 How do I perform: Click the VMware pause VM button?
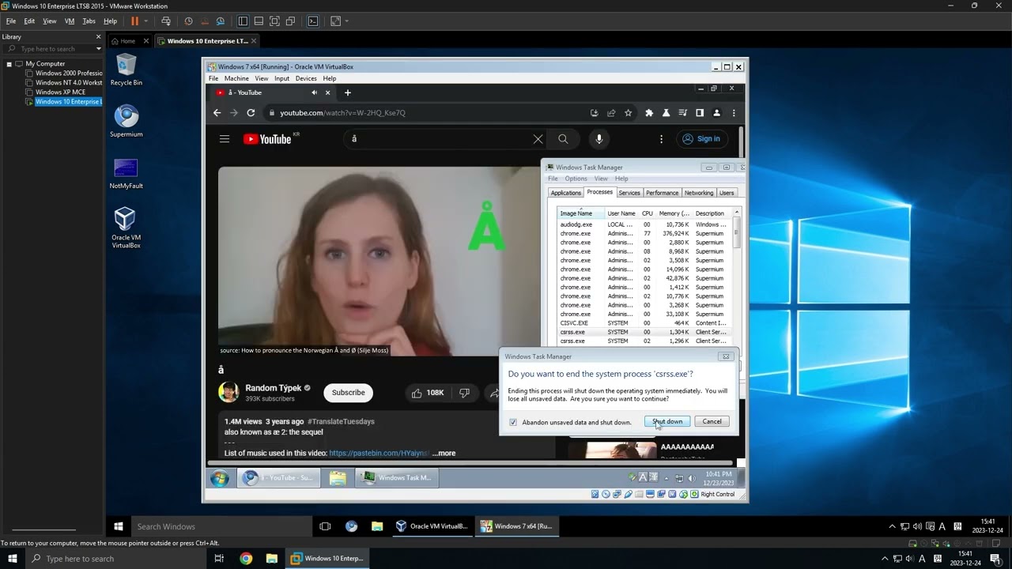tap(134, 21)
